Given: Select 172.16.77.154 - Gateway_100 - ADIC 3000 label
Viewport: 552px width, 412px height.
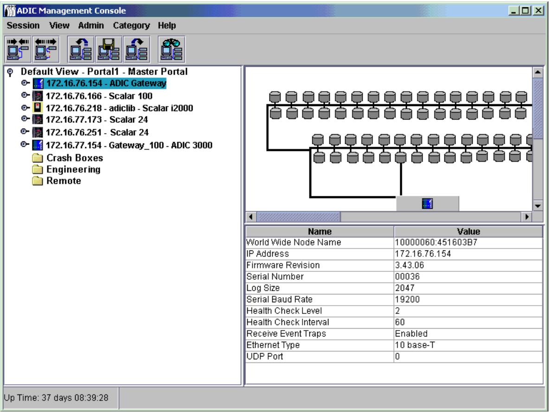Looking at the screenshot, I should click(129, 145).
